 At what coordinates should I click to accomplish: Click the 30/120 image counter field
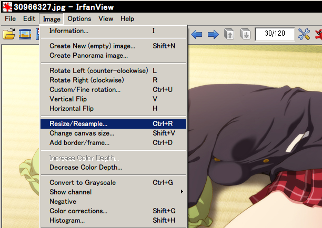275,34
